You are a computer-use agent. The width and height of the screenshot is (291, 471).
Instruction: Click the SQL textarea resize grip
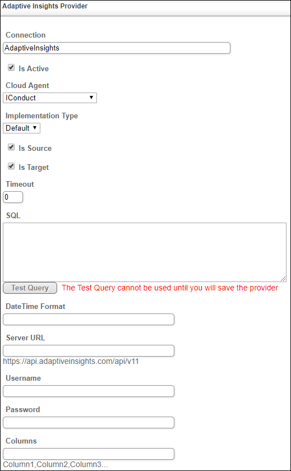click(x=283, y=279)
